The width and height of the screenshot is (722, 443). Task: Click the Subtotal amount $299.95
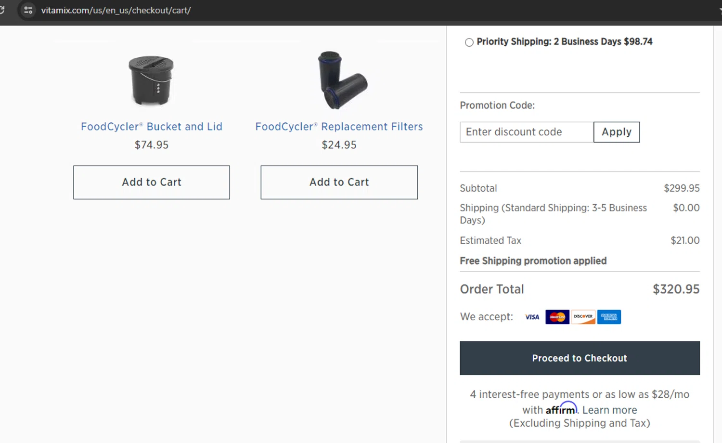(682, 188)
